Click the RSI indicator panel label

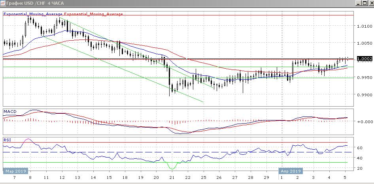pos(7,140)
